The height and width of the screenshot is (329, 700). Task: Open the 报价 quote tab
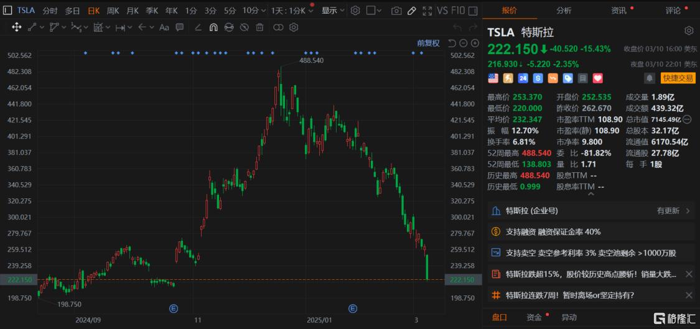pyautogui.click(x=509, y=11)
